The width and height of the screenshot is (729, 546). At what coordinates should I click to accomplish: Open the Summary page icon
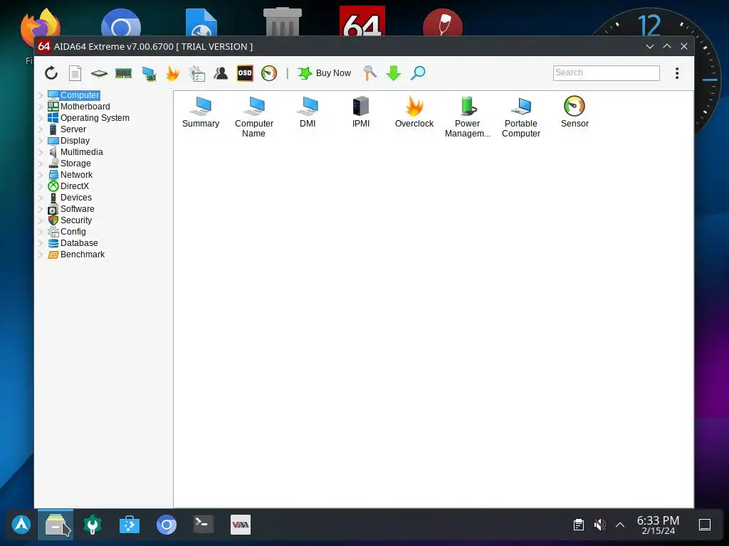click(200, 112)
